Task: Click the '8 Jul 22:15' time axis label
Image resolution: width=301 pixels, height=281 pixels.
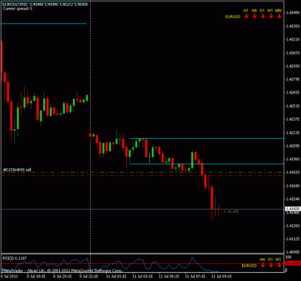Action: pyautogui.click(x=89, y=276)
